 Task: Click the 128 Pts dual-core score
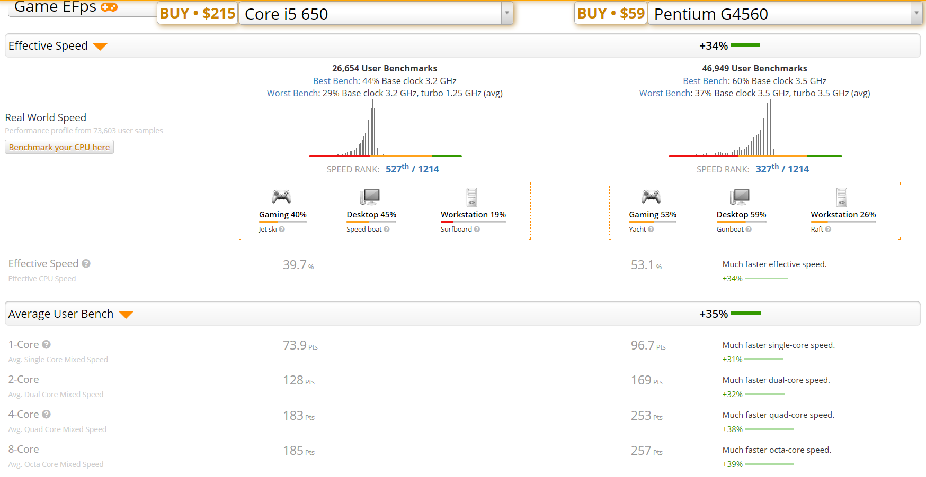click(299, 380)
